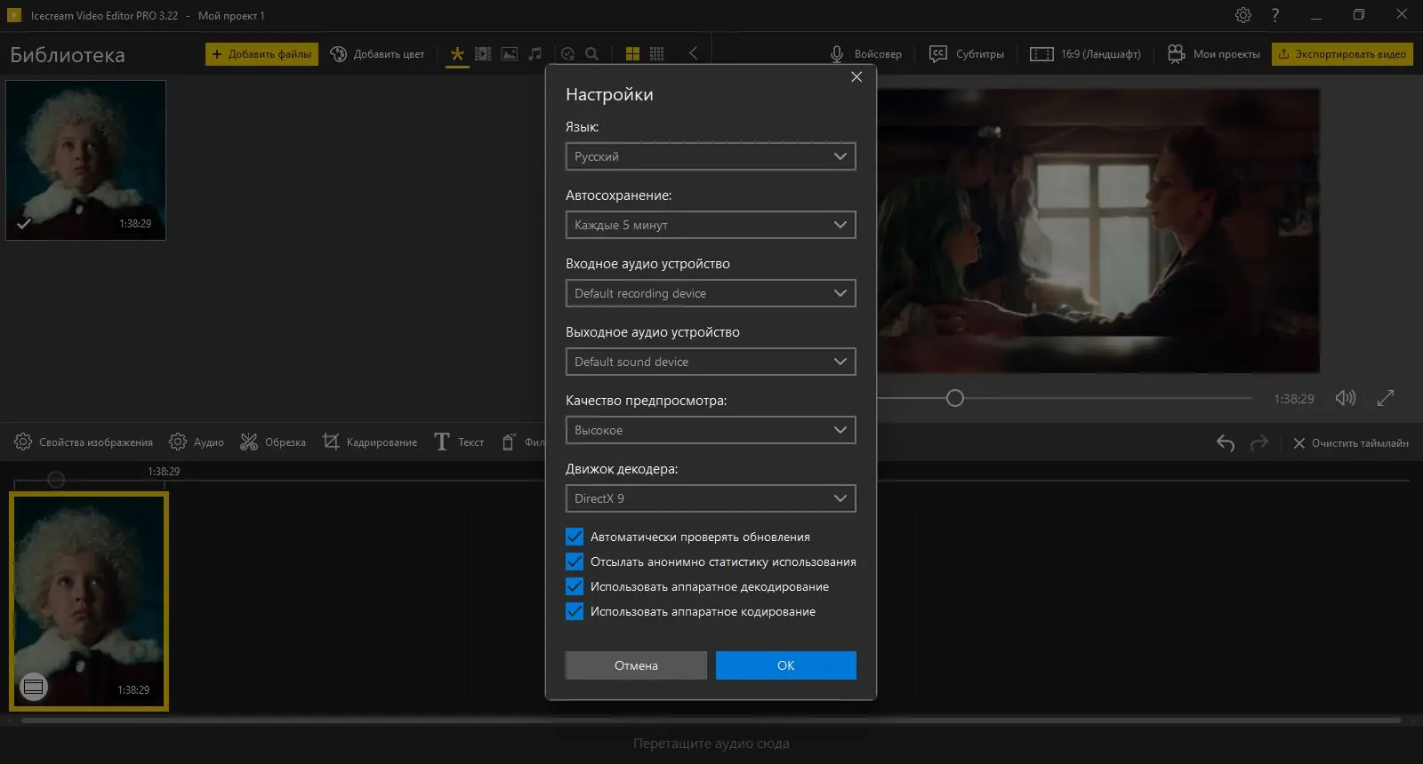The image size is (1423, 764).
Task: Open Мои проекты from the toolbar
Action: point(1214,54)
